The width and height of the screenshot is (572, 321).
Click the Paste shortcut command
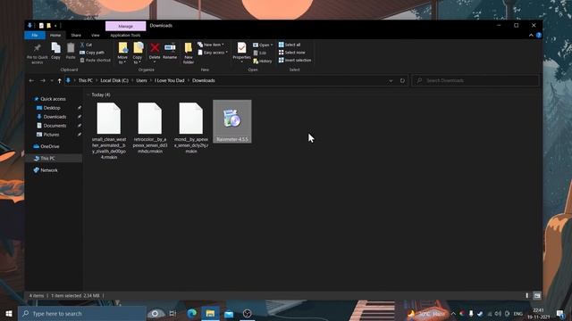[x=96, y=60]
